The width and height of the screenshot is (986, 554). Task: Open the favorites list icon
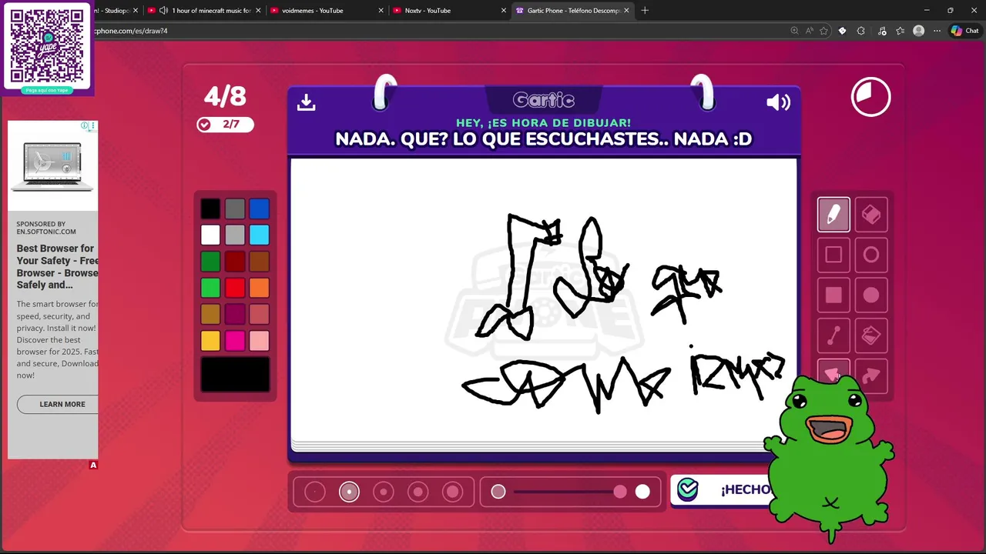click(900, 31)
